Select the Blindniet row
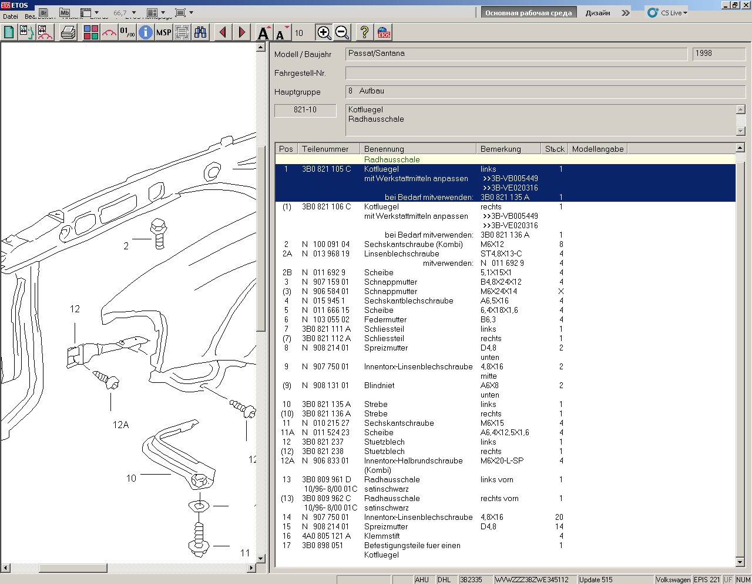The height and width of the screenshot is (584, 752). [x=505, y=386]
